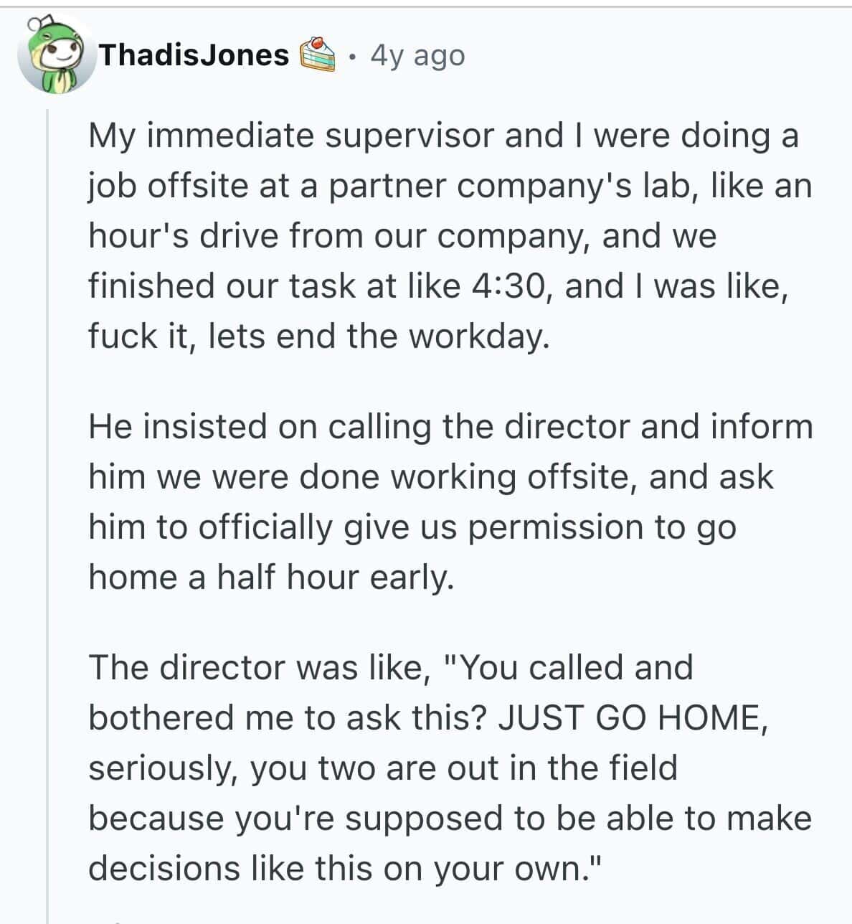Collapse the comment using the thread line
Image resolution: width=852 pixels, height=924 pixels.
tap(47, 502)
